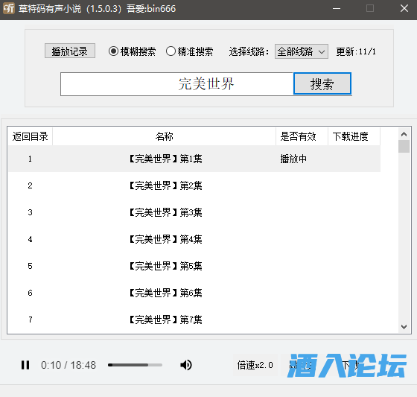This screenshot has height=397, width=417.
Task: Click the search field containing 完美世界
Action: [x=177, y=84]
